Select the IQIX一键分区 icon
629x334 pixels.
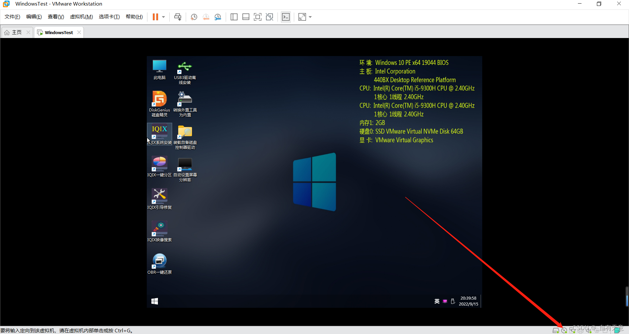pyautogui.click(x=160, y=167)
